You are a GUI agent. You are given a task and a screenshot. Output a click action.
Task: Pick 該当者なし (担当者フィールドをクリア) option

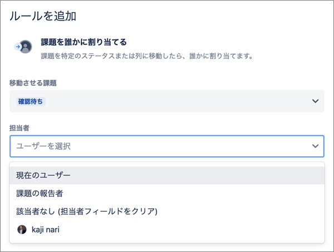[x=167, y=211]
